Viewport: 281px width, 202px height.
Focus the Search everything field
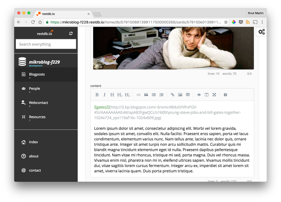46,44
